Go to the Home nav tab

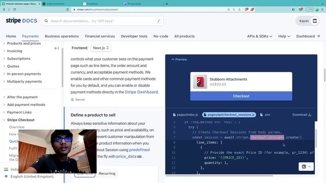[11, 36]
